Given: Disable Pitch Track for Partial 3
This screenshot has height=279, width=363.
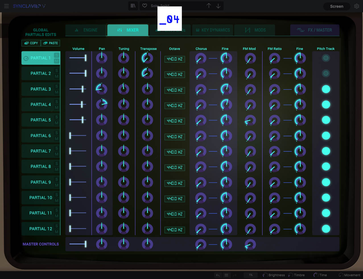Looking at the screenshot, I should (326, 89).
